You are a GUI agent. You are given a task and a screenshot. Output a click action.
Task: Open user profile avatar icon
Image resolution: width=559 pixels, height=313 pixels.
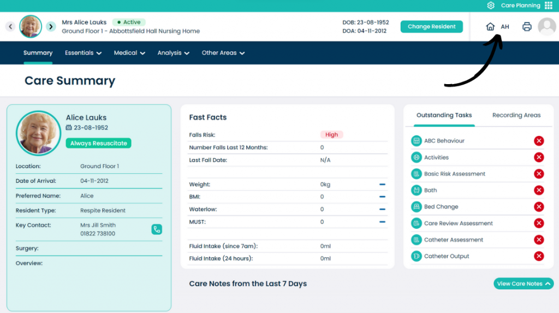pos(547,26)
